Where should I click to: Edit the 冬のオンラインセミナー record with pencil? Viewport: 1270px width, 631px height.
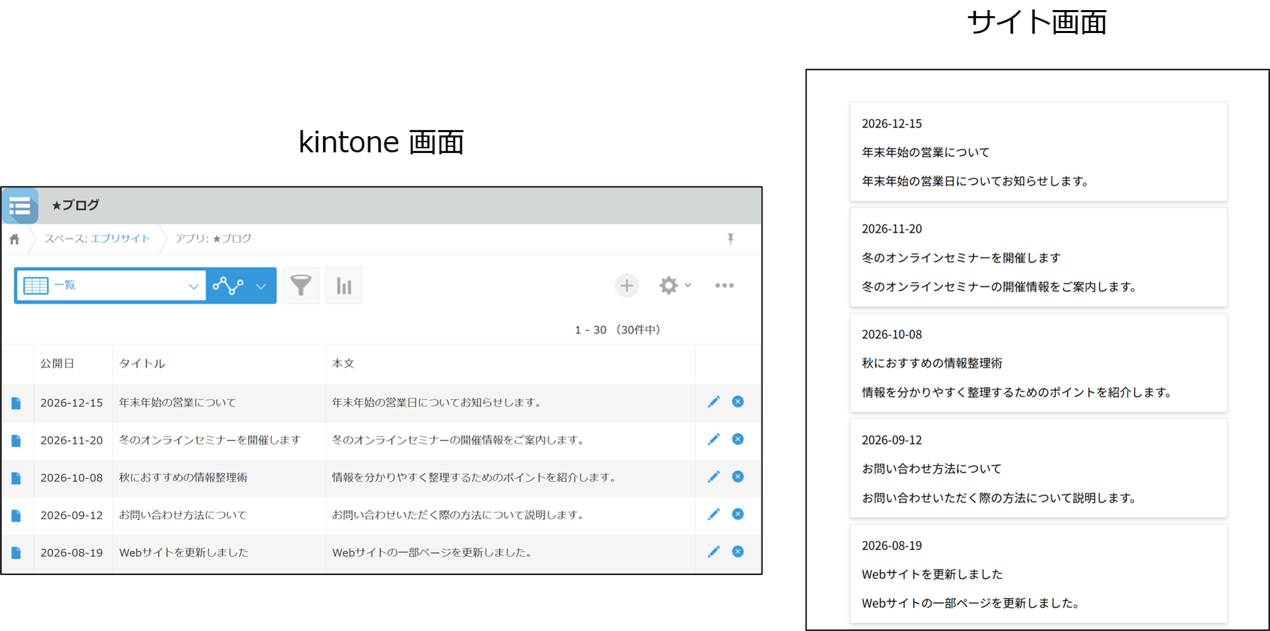click(x=713, y=439)
